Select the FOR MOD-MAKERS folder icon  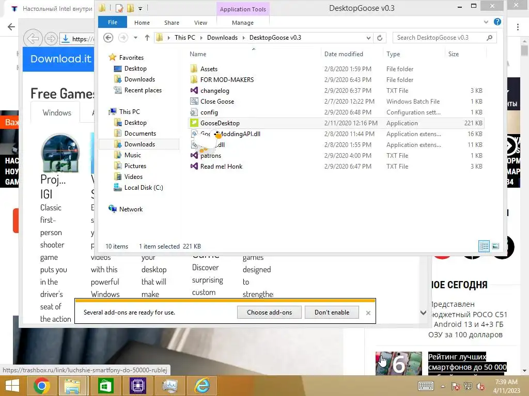pyautogui.click(x=194, y=80)
